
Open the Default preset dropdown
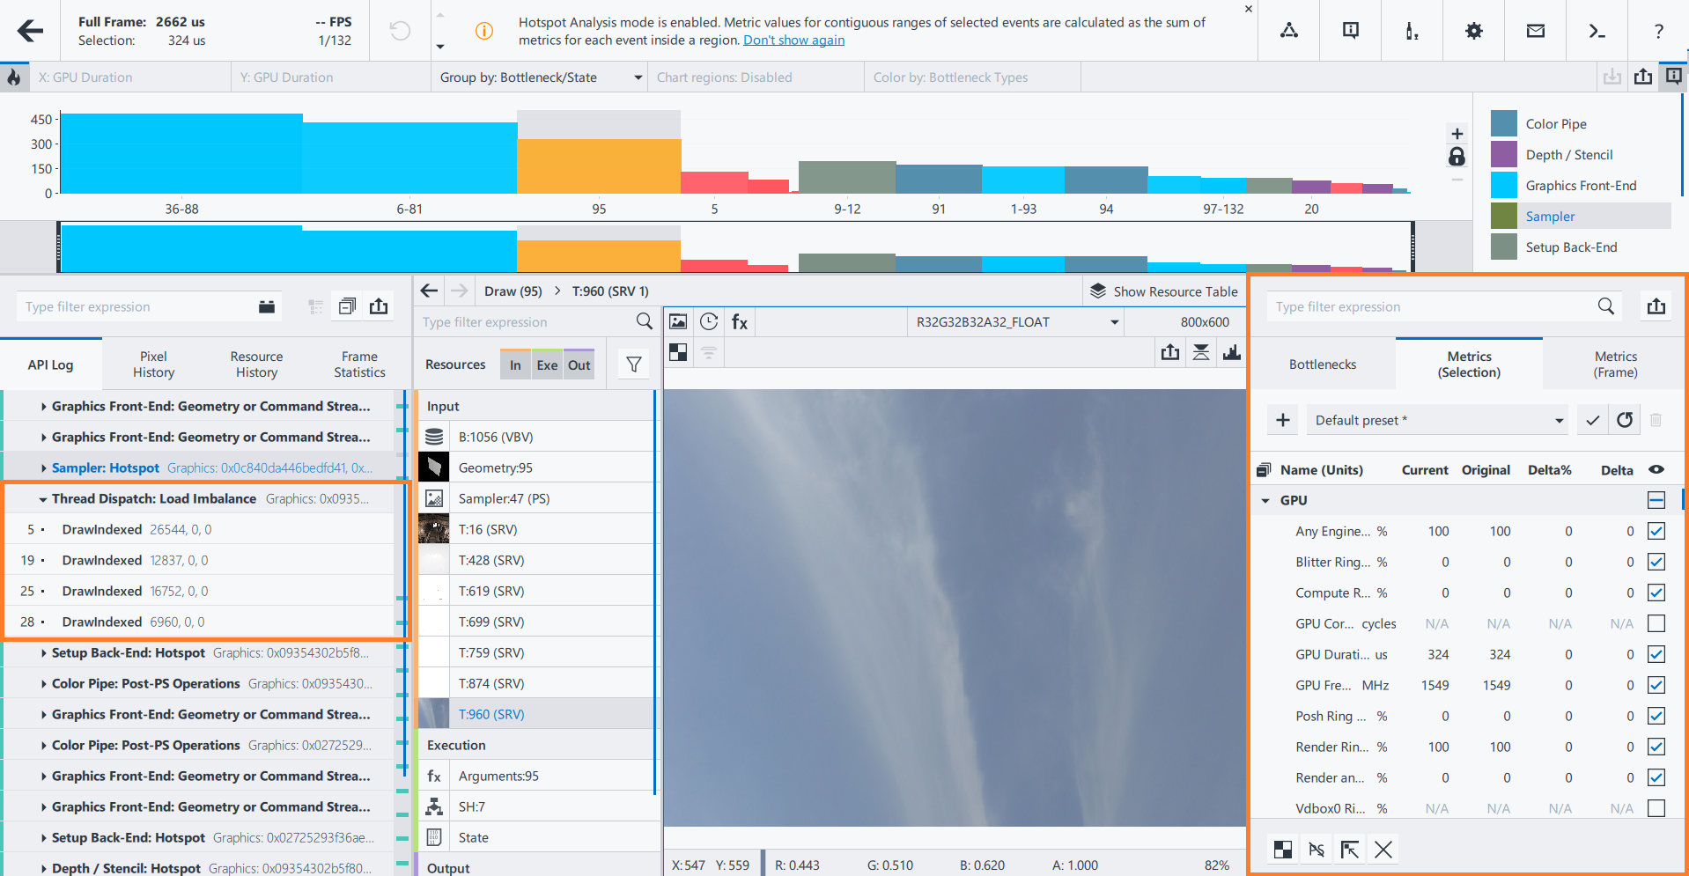point(1439,420)
